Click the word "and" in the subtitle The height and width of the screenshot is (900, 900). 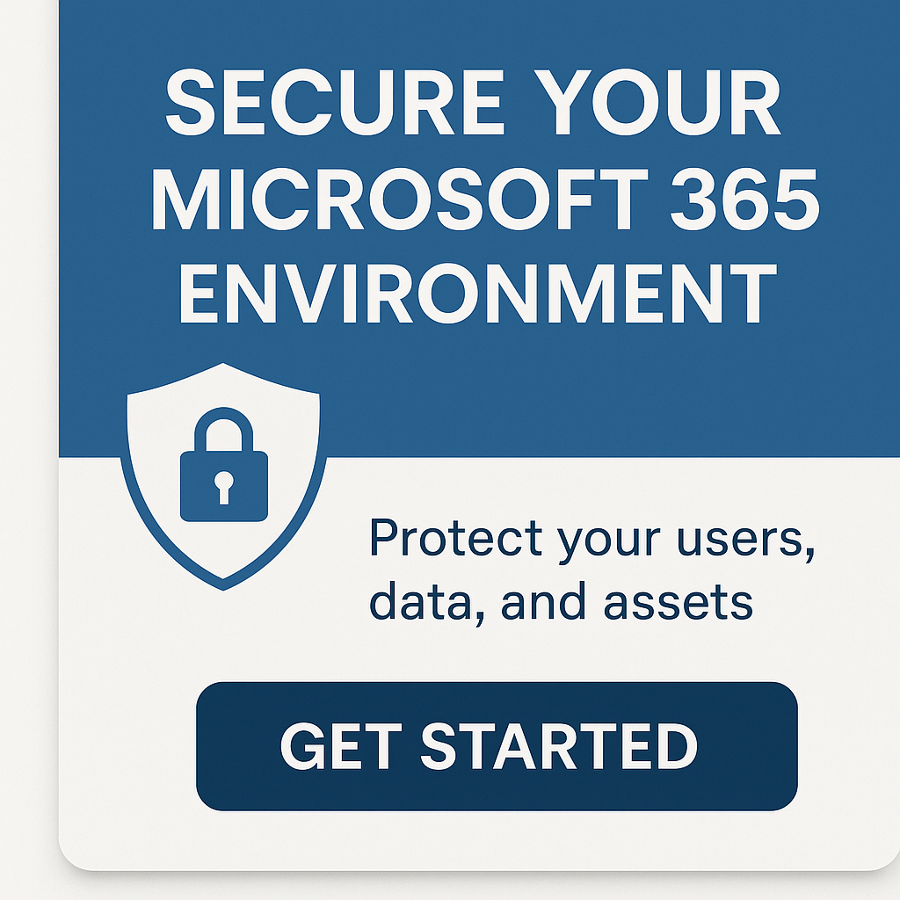click(544, 600)
